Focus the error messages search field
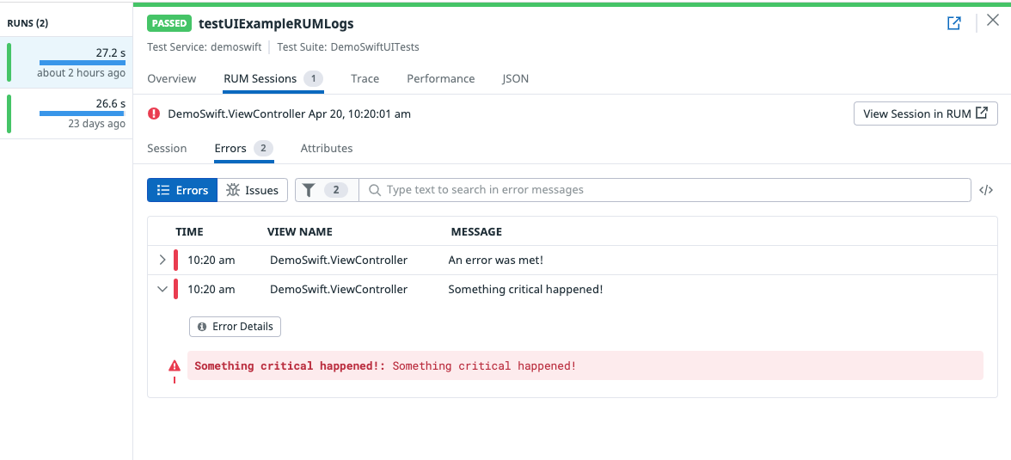 [x=671, y=190]
